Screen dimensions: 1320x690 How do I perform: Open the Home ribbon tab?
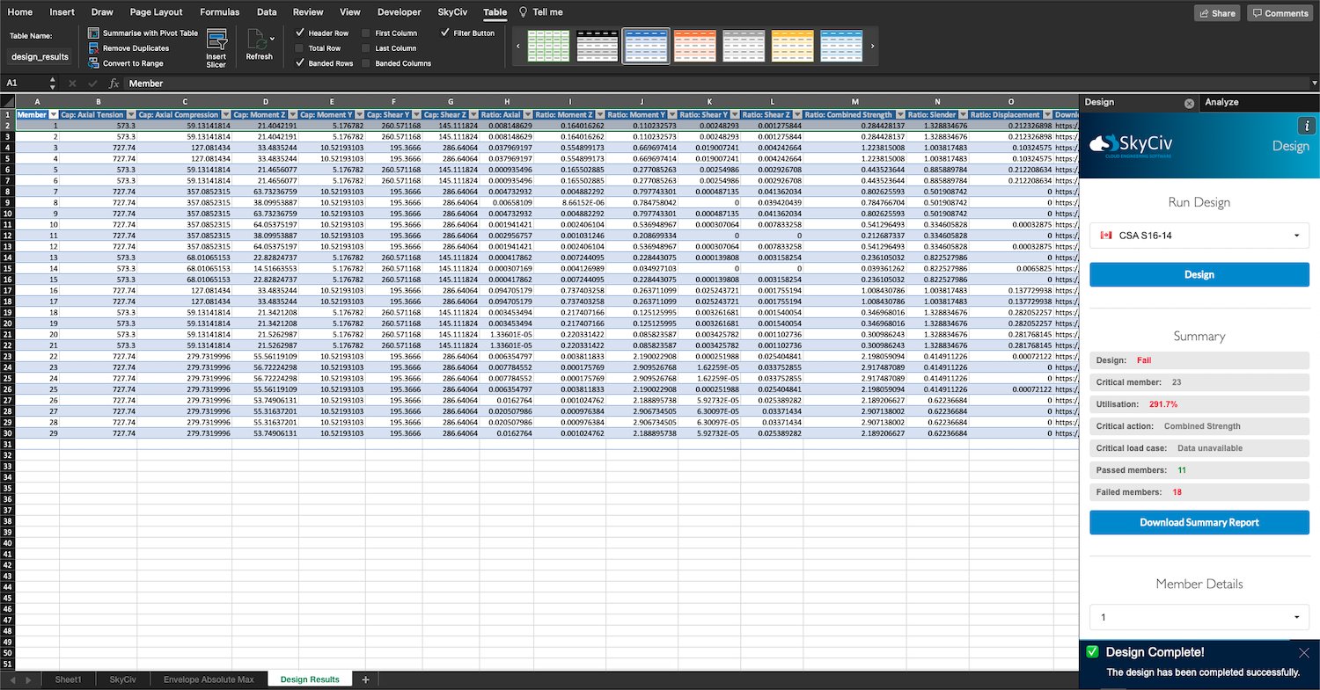19,12
